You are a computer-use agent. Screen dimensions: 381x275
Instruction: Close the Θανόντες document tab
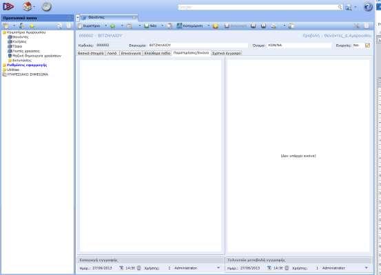(134, 17)
